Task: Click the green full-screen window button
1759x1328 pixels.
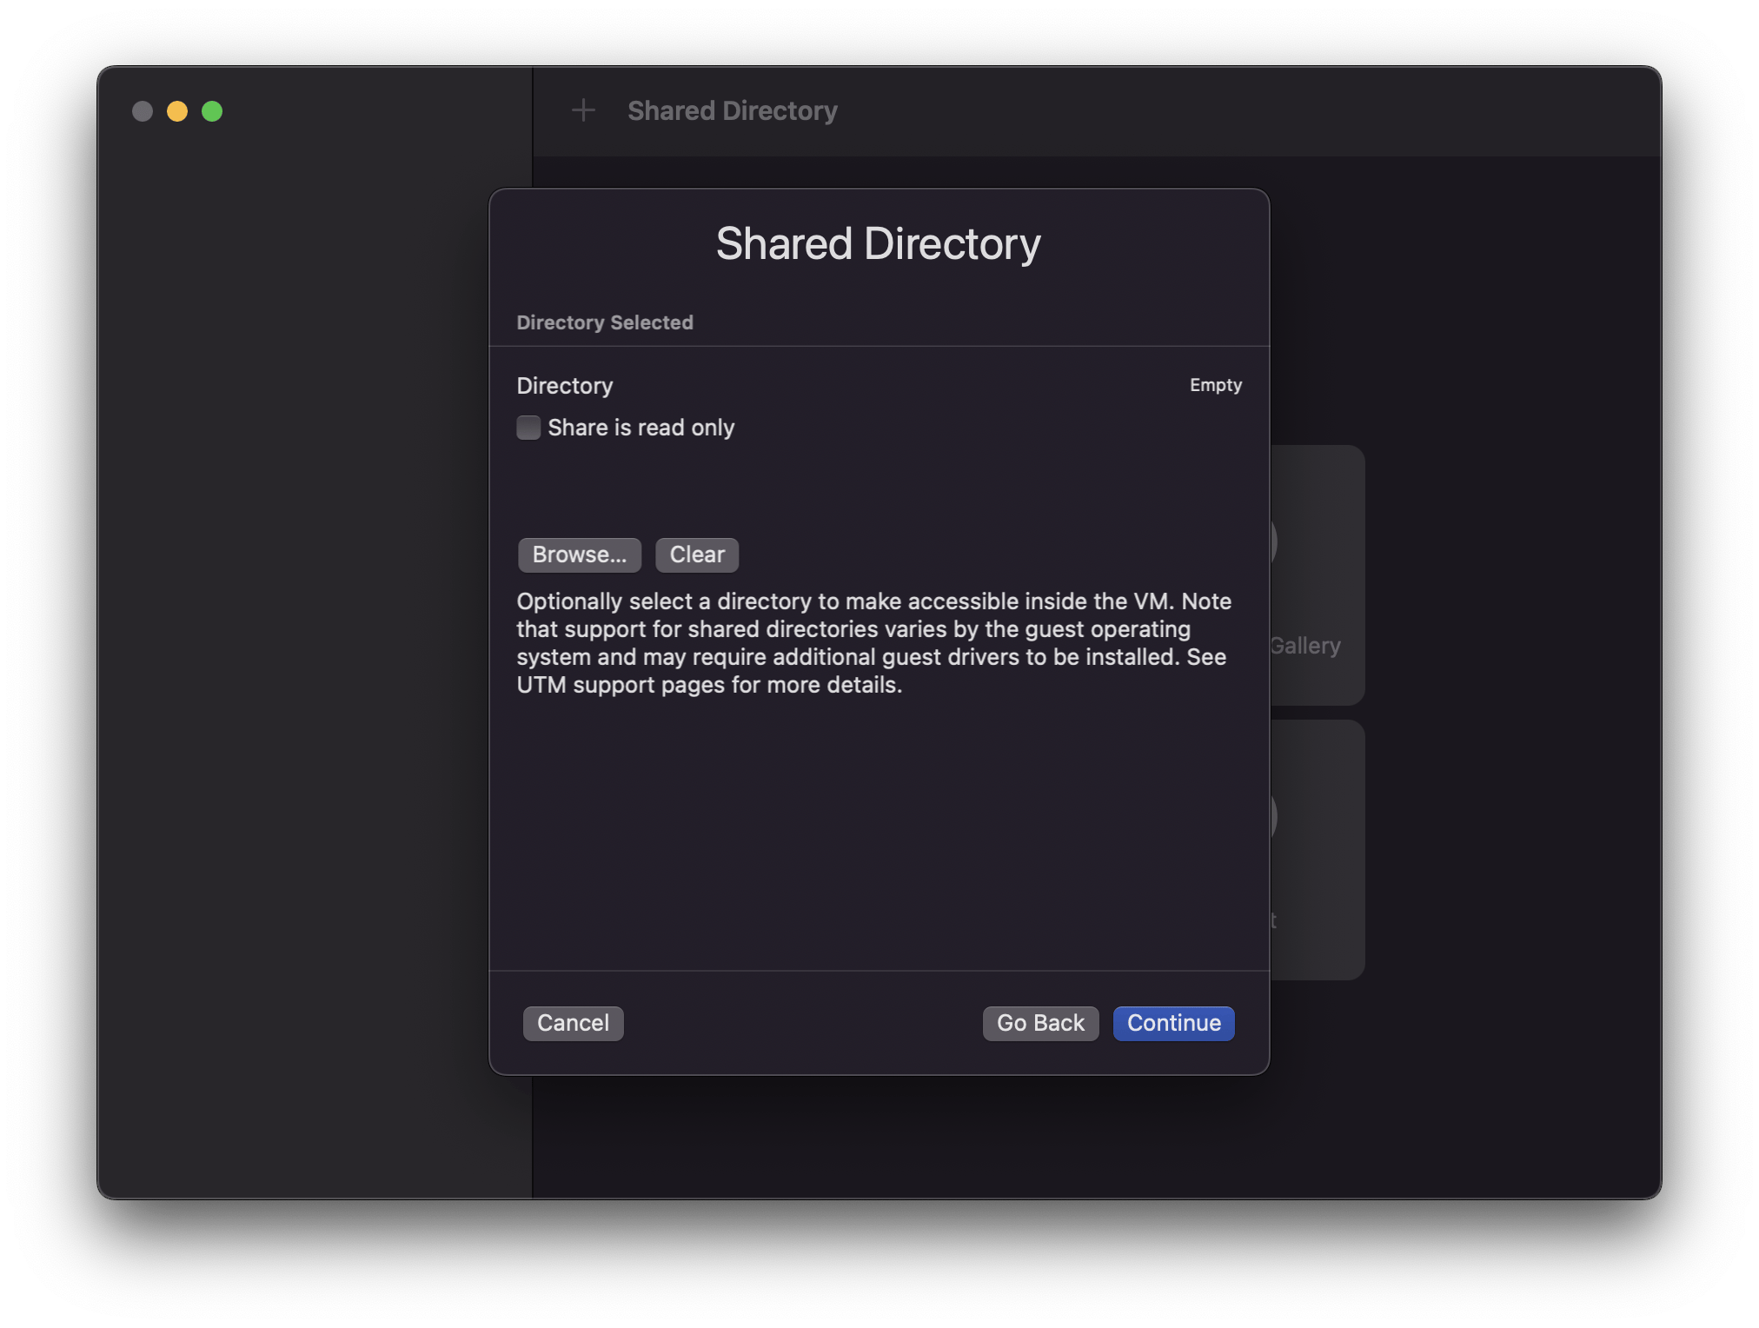Action: pyautogui.click(x=212, y=111)
